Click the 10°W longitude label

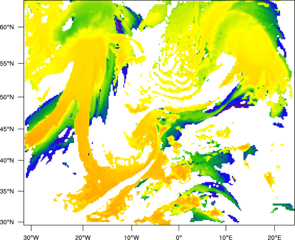click(132, 237)
